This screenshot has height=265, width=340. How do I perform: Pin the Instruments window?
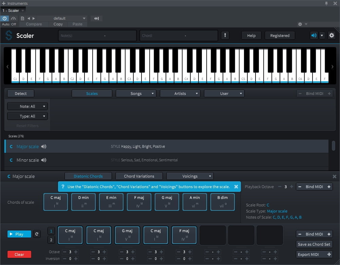326,3
